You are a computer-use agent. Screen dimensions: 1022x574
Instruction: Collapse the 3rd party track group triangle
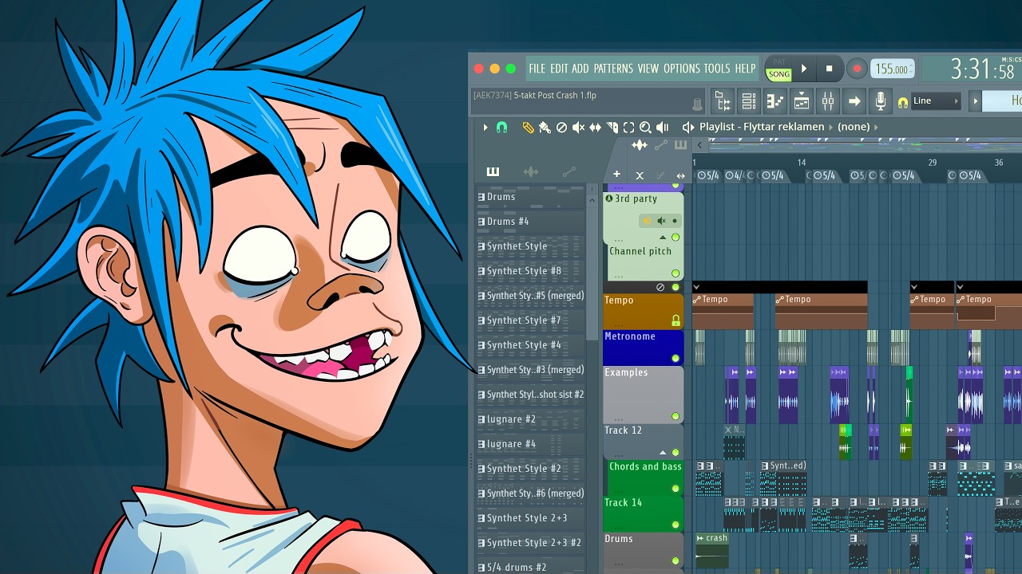click(662, 238)
